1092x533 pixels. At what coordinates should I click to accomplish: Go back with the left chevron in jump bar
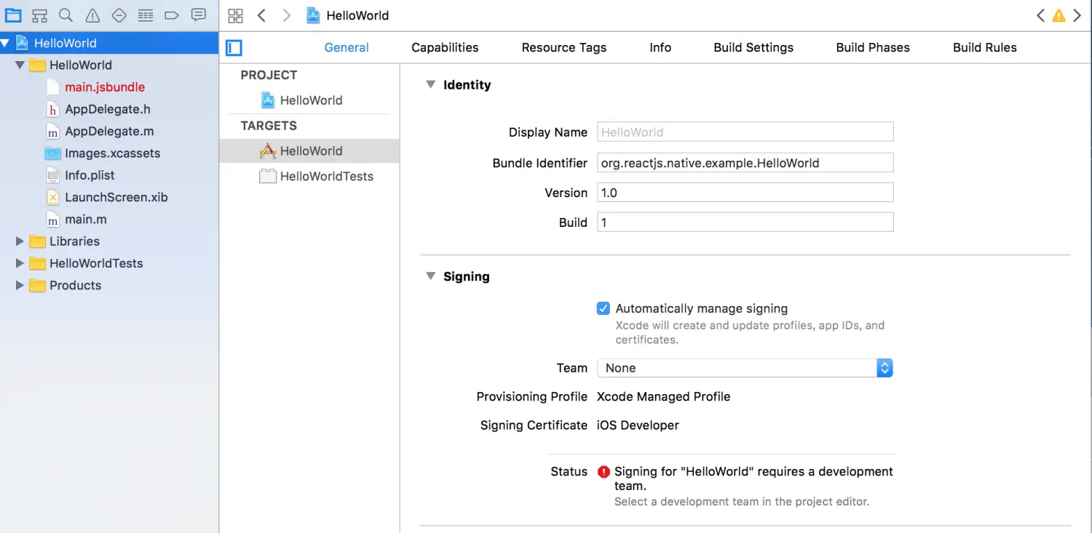coord(261,15)
